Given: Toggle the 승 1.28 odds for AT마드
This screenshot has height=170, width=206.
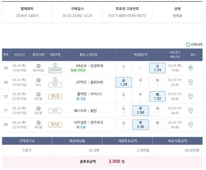Looking at the screenshot, I should point(124,82).
